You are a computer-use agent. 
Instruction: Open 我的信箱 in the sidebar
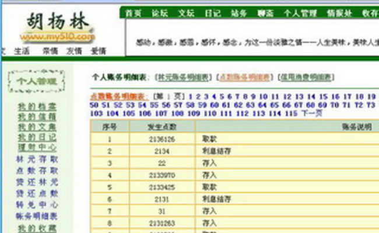click(x=37, y=116)
